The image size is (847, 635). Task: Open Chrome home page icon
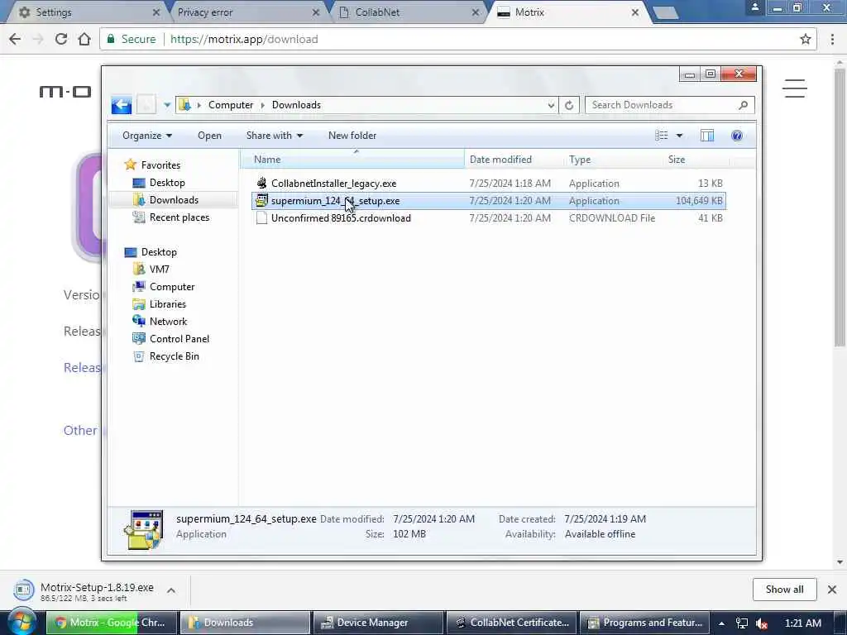pos(84,39)
